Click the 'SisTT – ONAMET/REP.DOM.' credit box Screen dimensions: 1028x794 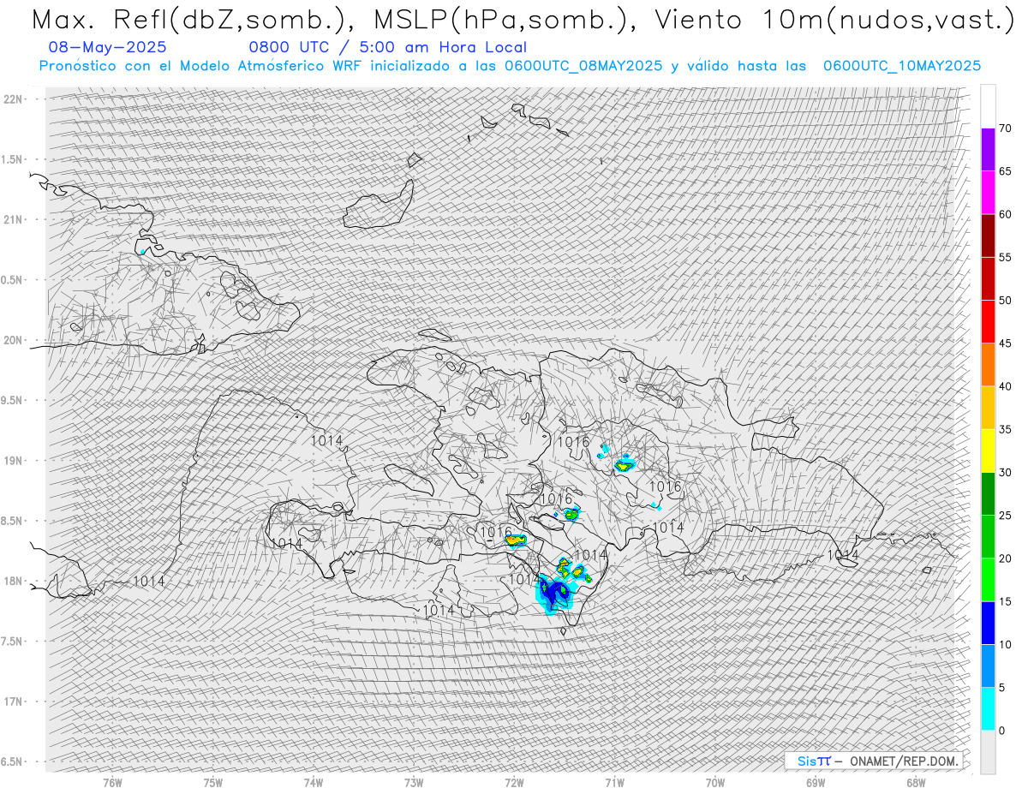click(x=874, y=761)
